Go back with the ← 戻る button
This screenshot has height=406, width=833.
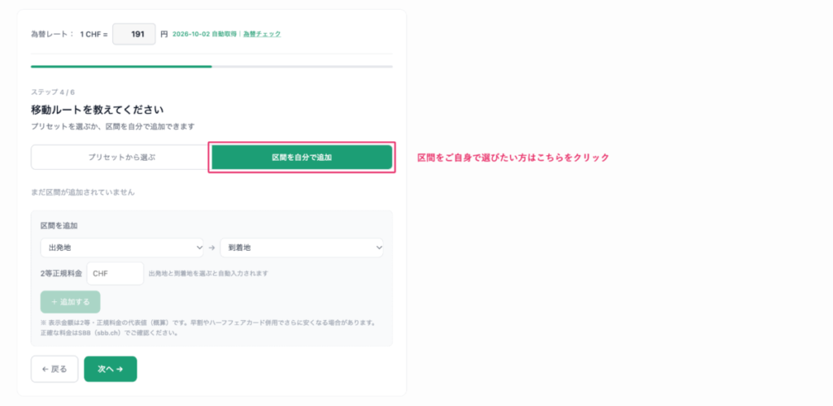pyautogui.click(x=55, y=369)
